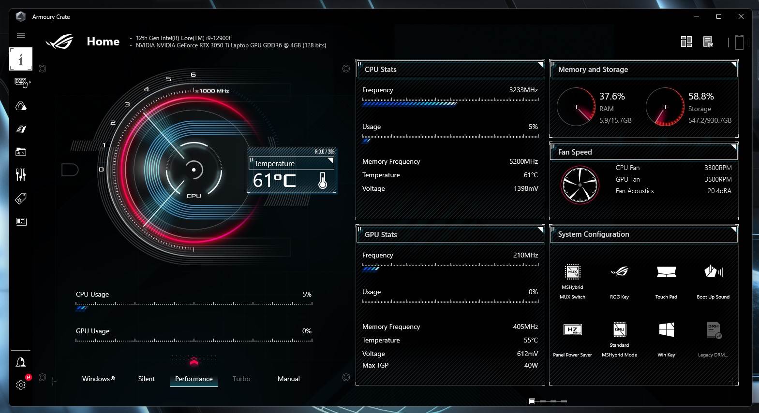Click the page indicator below the panels

tap(532, 401)
